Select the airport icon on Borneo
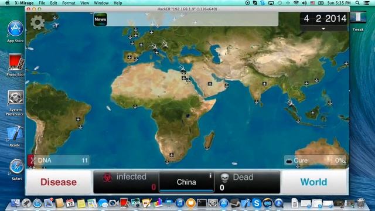 [x=313, y=113]
